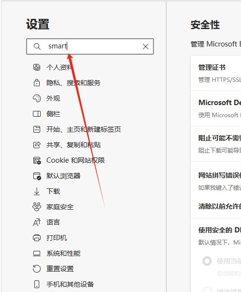Select 默认浏览器 from settings list
Viewport: 241px width, 292px height.
click(x=63, y=176)
